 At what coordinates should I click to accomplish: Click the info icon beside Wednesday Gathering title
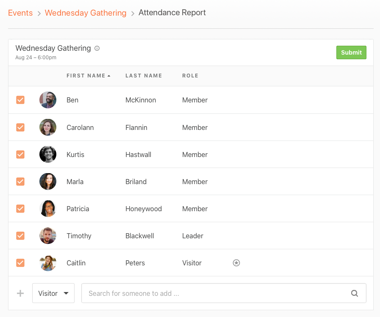click(97, 48)
